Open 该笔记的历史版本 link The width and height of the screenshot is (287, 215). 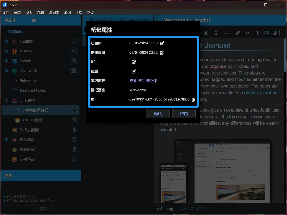coord(143,81)
